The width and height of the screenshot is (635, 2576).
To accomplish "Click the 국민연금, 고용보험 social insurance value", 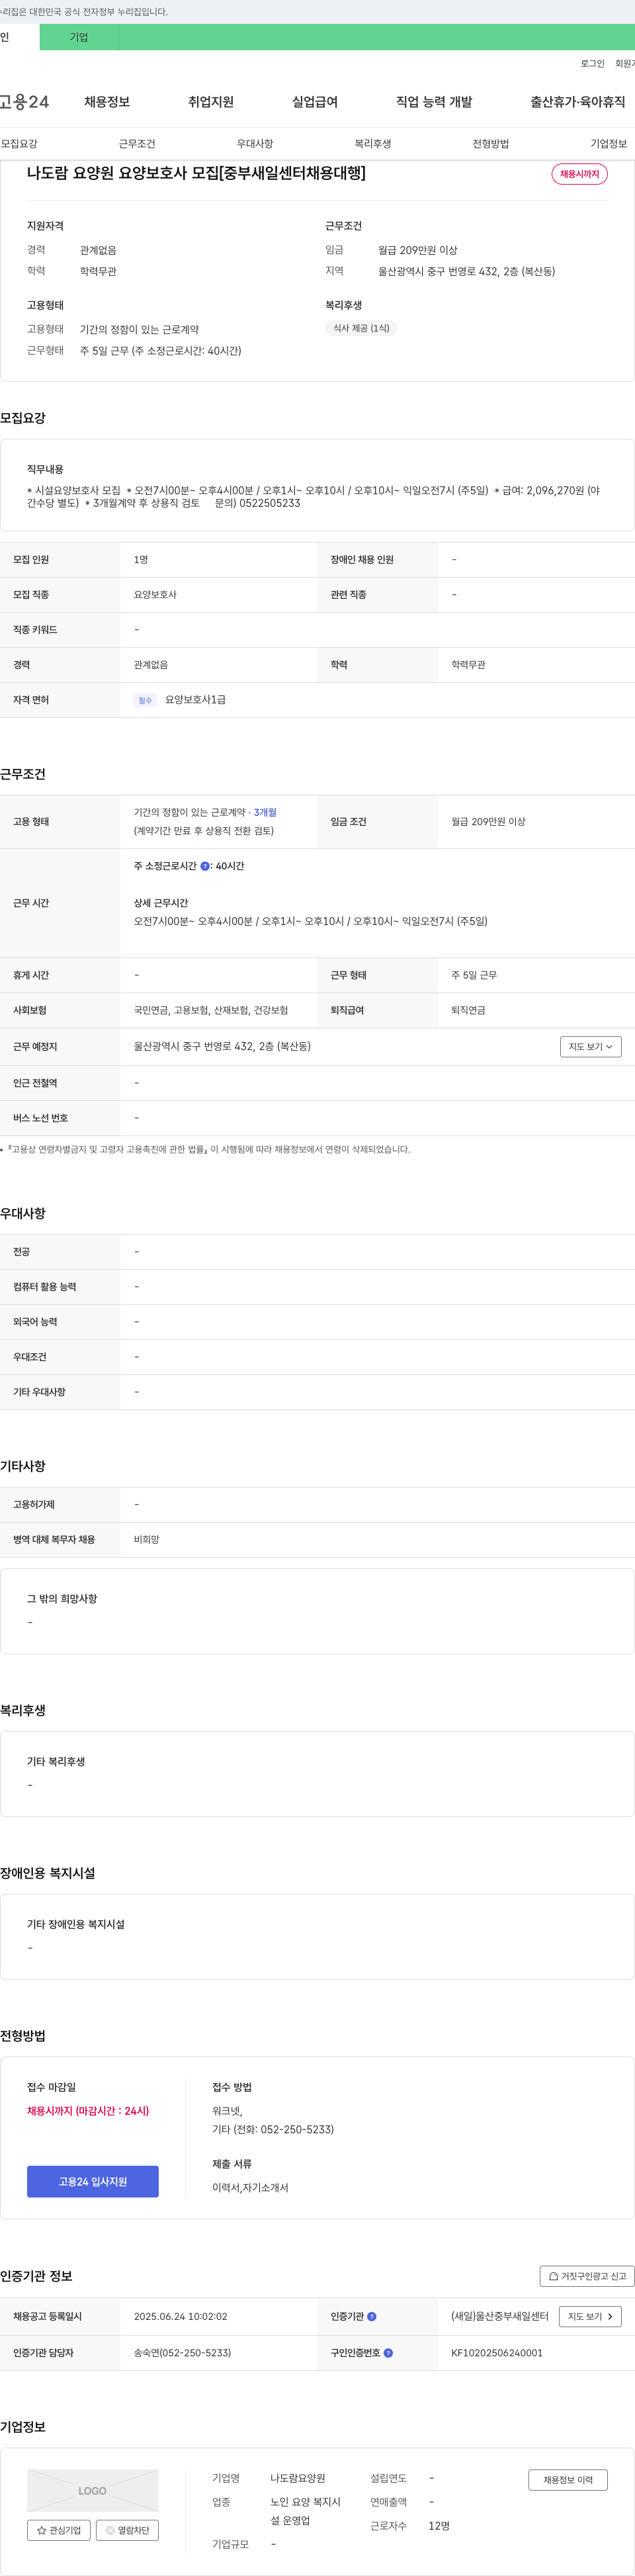I will tap(211, 1010).
